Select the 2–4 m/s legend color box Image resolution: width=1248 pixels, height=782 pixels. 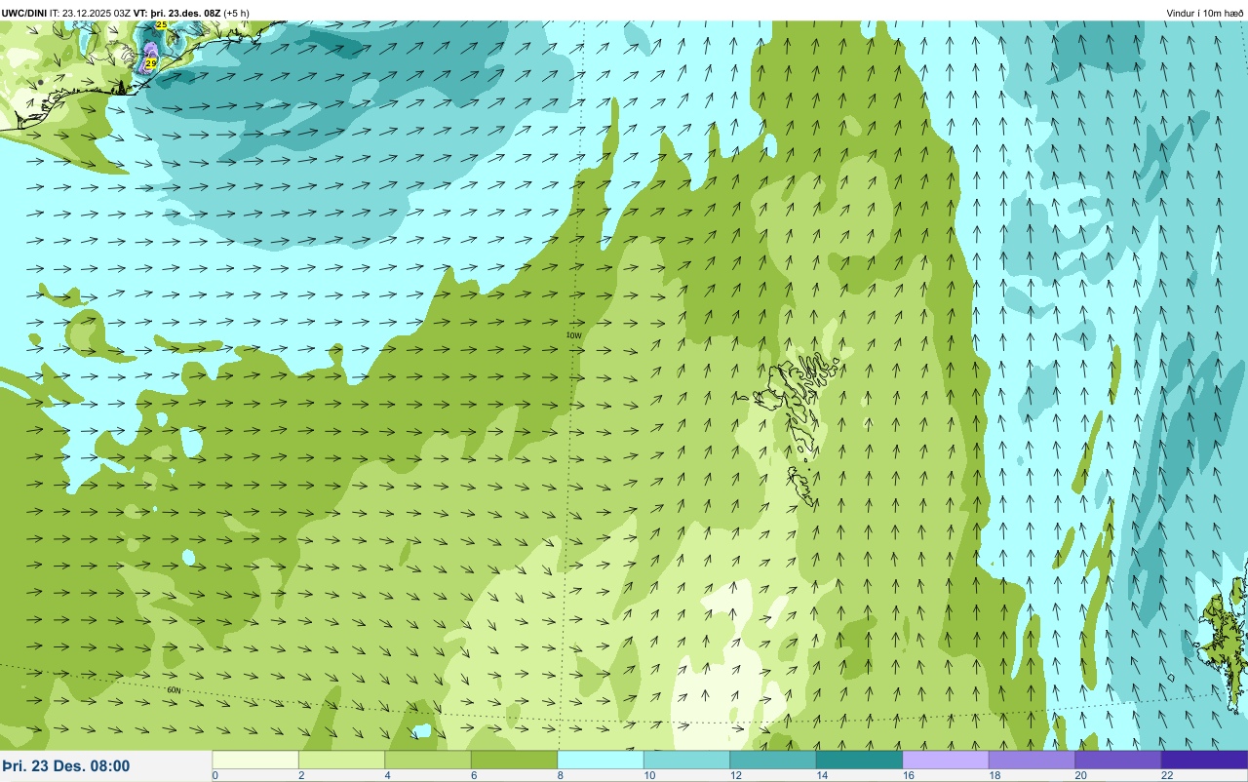(x=341, y=760)
